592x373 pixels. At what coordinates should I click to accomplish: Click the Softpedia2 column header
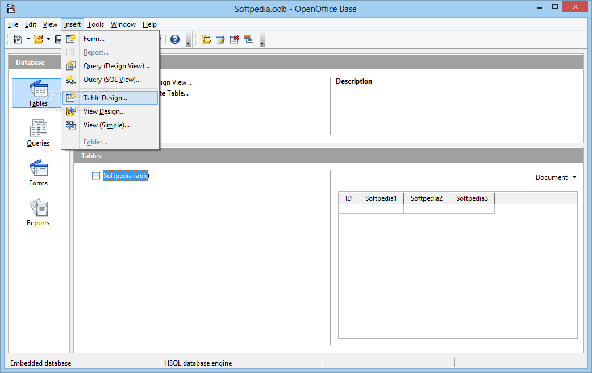[426, 198]
